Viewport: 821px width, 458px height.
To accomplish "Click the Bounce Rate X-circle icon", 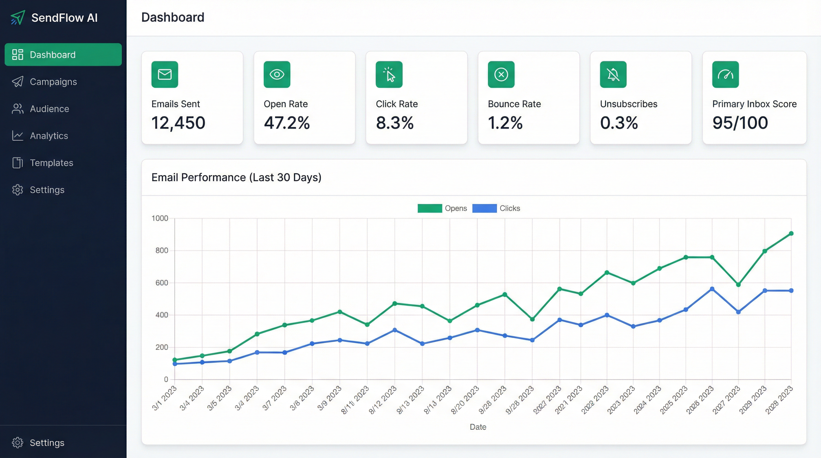I will pos(501,75).
